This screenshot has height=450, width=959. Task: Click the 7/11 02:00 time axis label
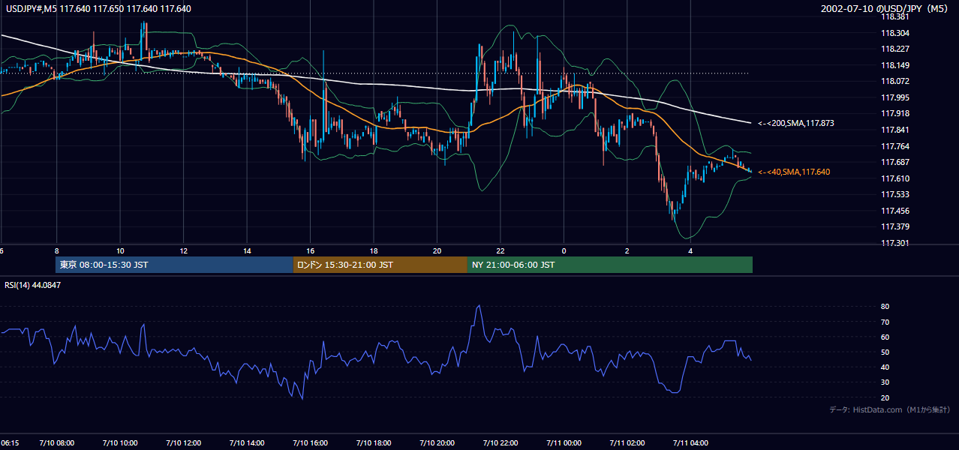pyautogui.click(x=628, y=443)
